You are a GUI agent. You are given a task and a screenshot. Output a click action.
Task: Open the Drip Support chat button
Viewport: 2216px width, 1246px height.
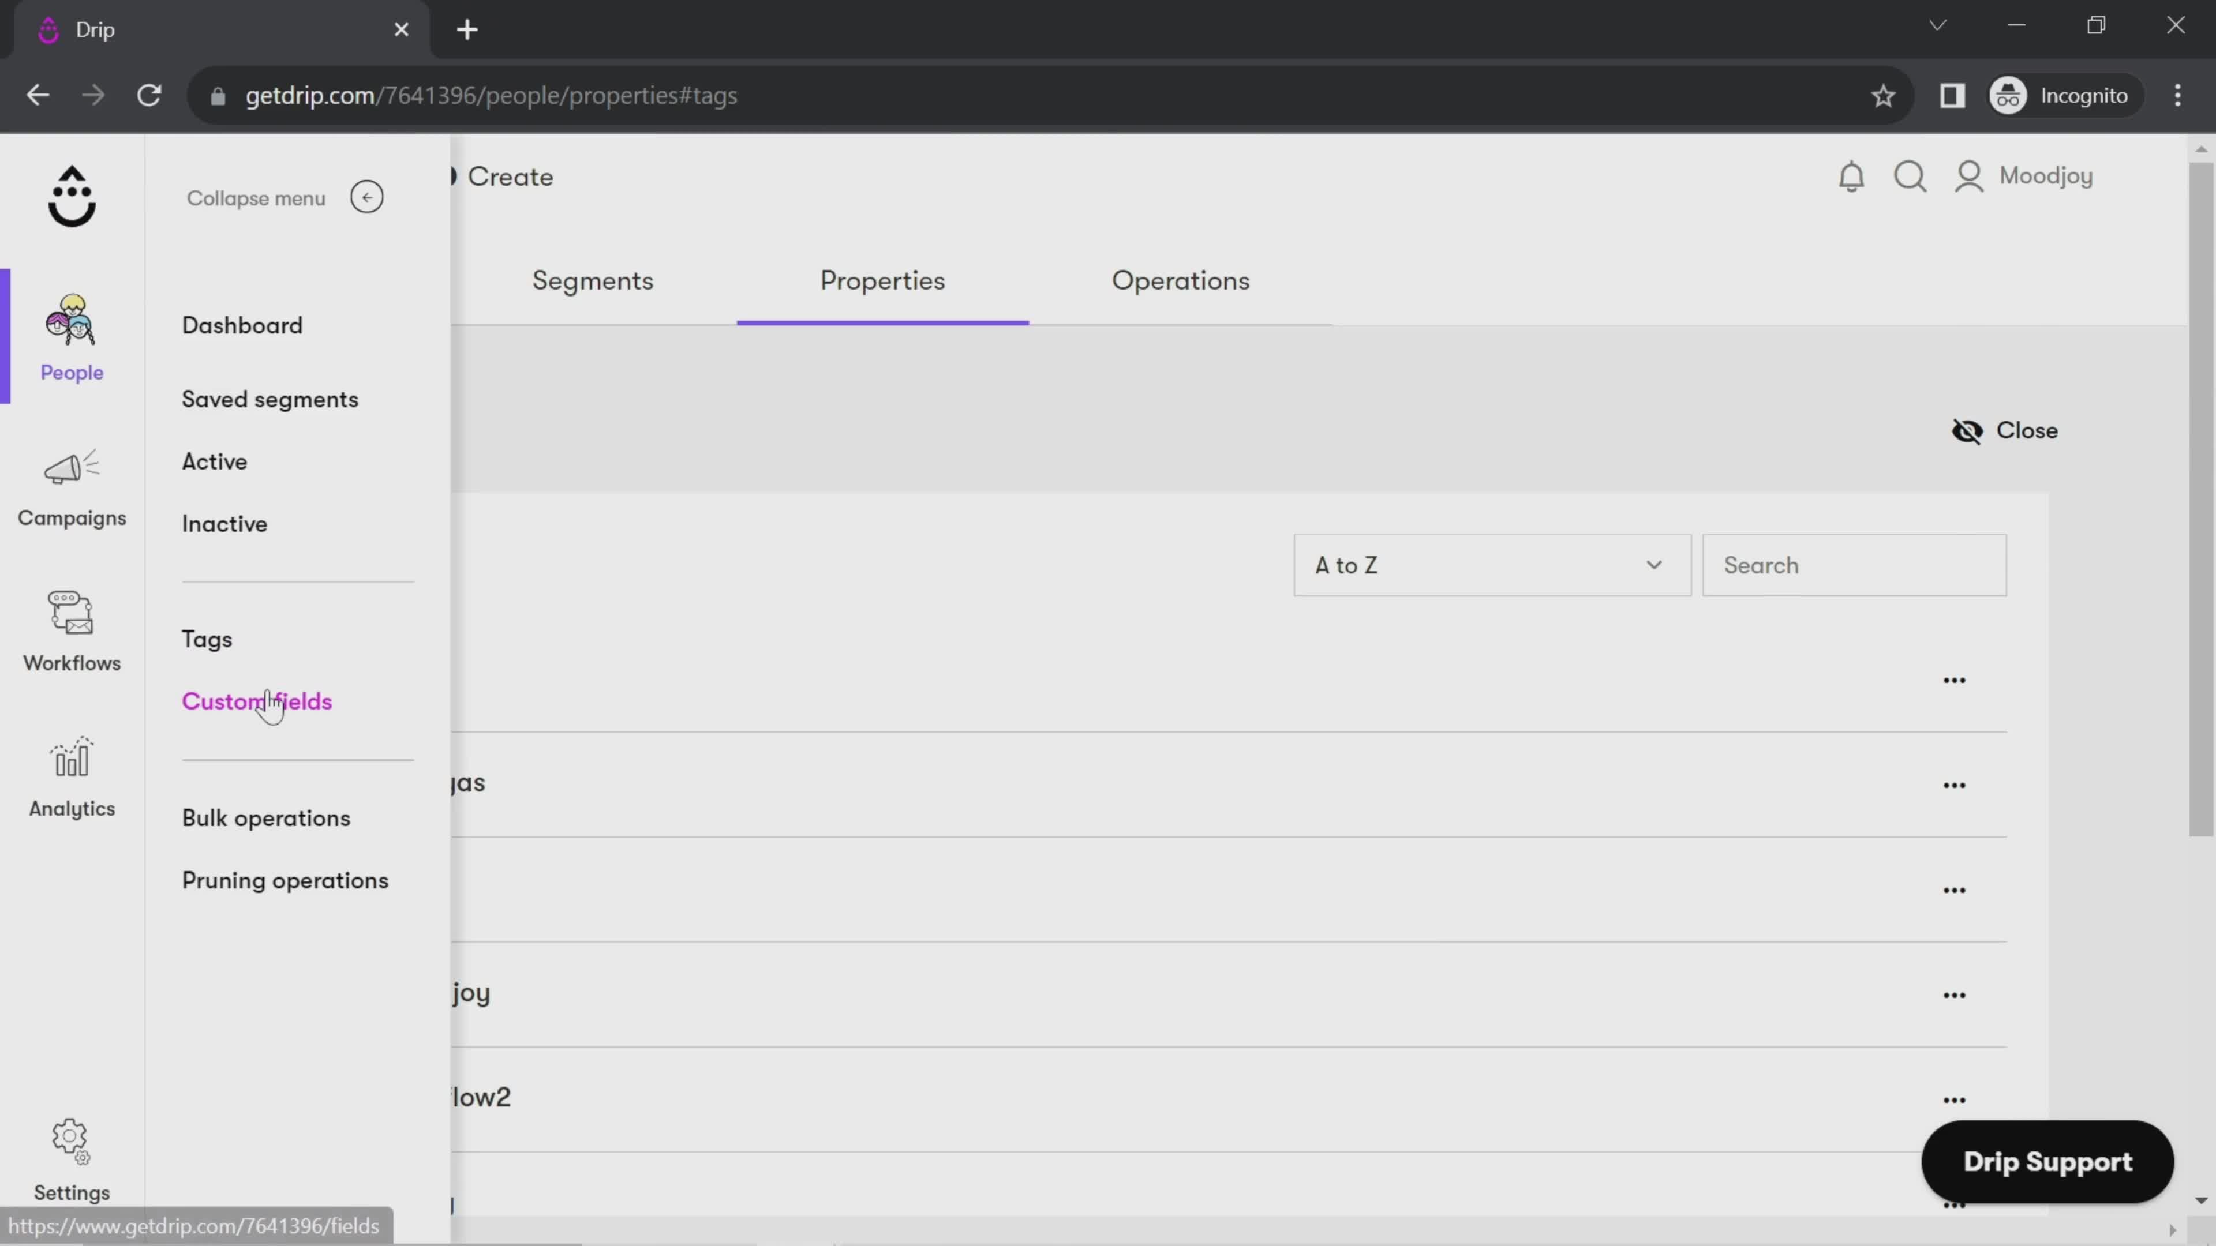pos(2047,1162)
